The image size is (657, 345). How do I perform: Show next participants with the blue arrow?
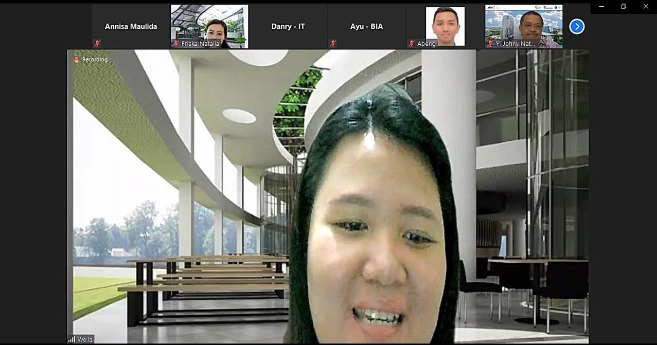tap(577, 26)
